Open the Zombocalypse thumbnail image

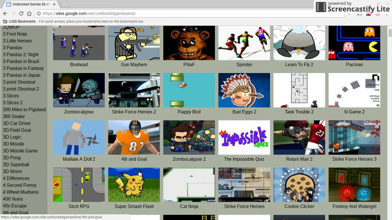click(x=79, y=90)
